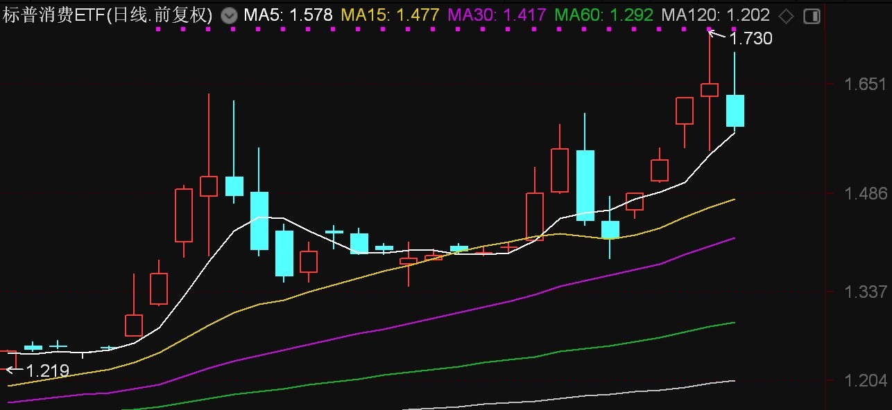Select the MA60: 1.292 indicator label
This screenshot has width=892, height=410.
coord(604,15)
